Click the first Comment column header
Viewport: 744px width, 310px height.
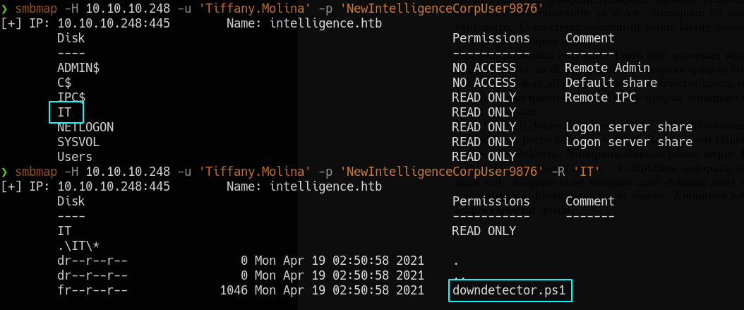[590, 38]
